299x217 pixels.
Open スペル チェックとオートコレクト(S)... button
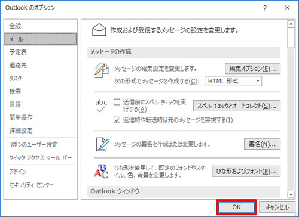pos(237,106)
